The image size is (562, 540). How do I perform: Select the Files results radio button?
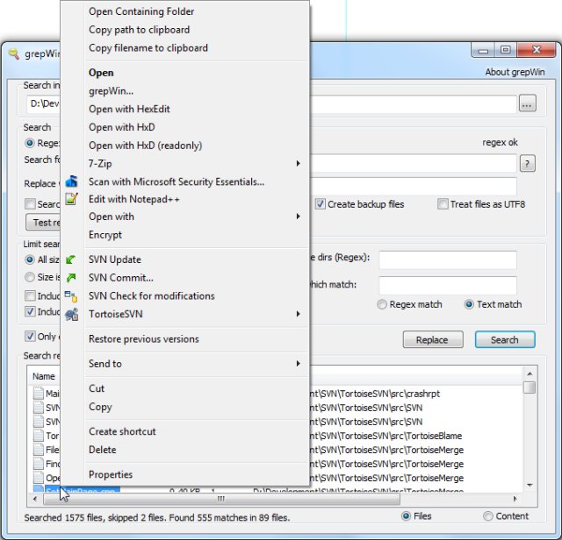point(406,516)
